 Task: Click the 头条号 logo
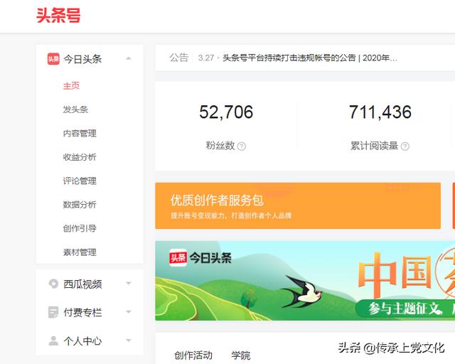(58, 16)
